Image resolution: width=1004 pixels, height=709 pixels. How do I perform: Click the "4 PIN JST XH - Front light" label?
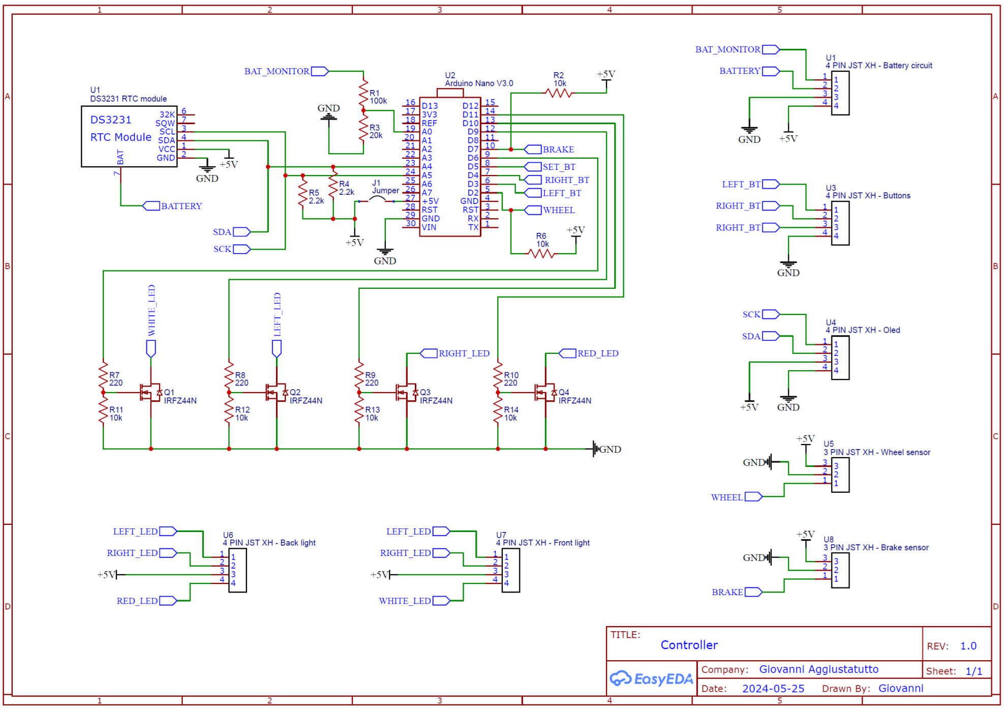[x=543, y=543]
